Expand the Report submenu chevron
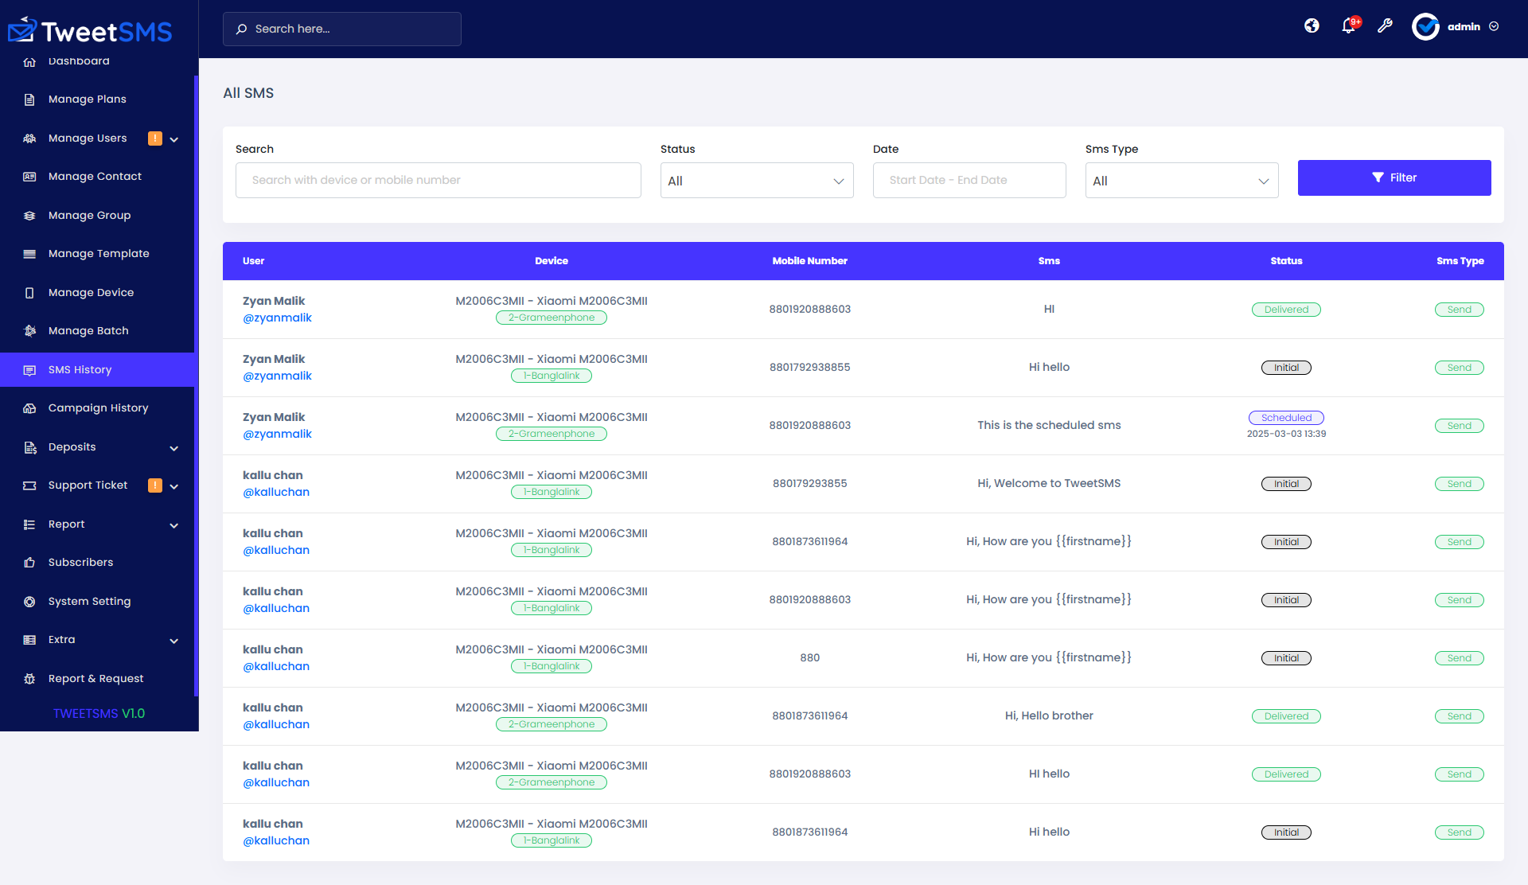Image resolution: width=1528 pixels, height=885 pixels. pos(174,525)
